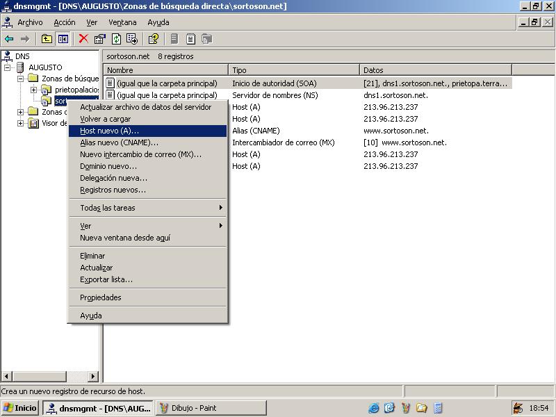Sort records by the Datos column header

(x=436, y=70)
